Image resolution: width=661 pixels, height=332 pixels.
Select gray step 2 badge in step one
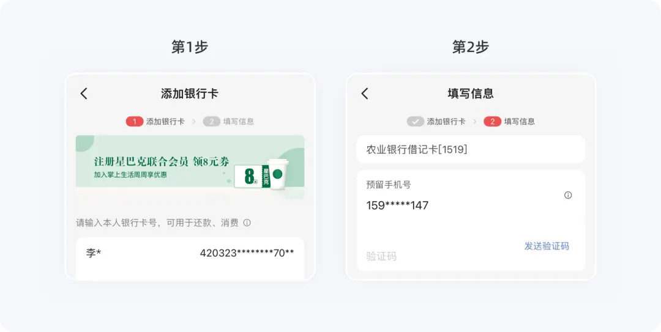(x=212, y=122)
